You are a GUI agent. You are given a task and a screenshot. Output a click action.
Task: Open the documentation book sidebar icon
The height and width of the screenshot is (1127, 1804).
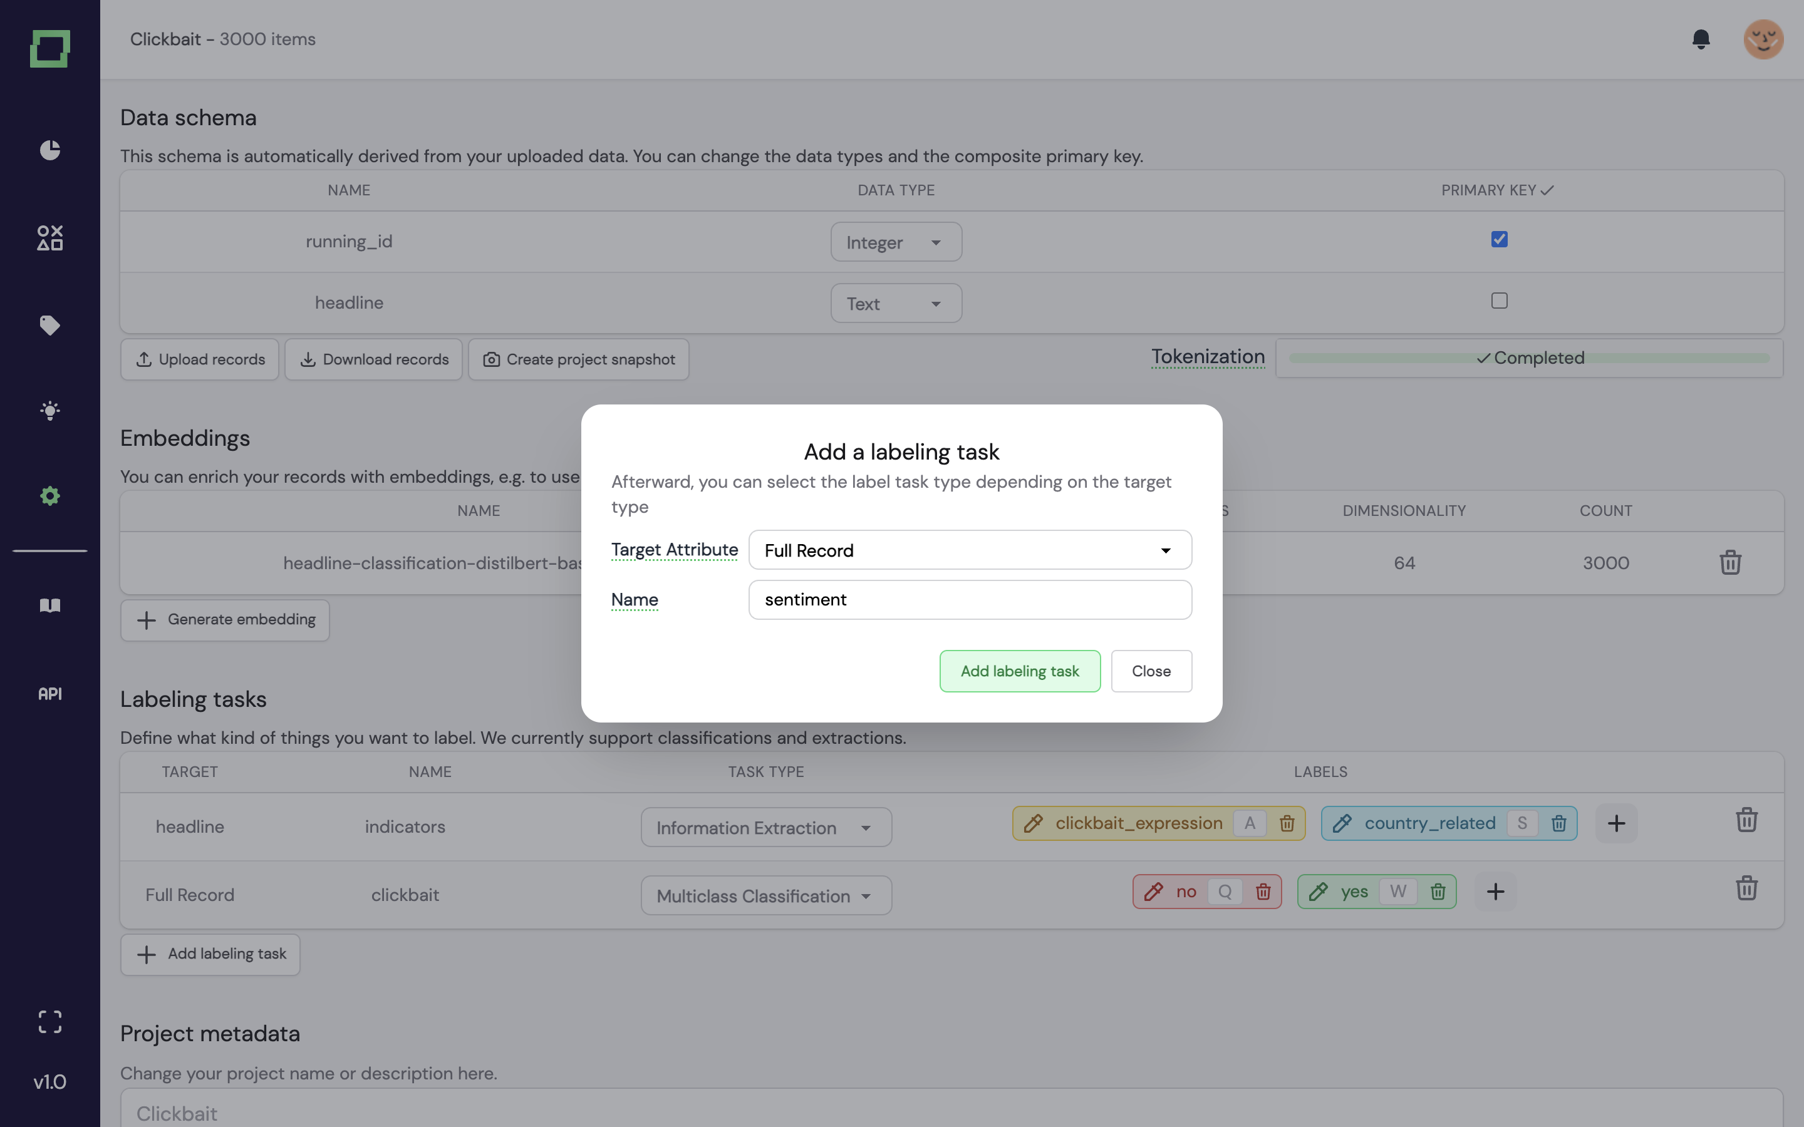(x=50, y=605)
